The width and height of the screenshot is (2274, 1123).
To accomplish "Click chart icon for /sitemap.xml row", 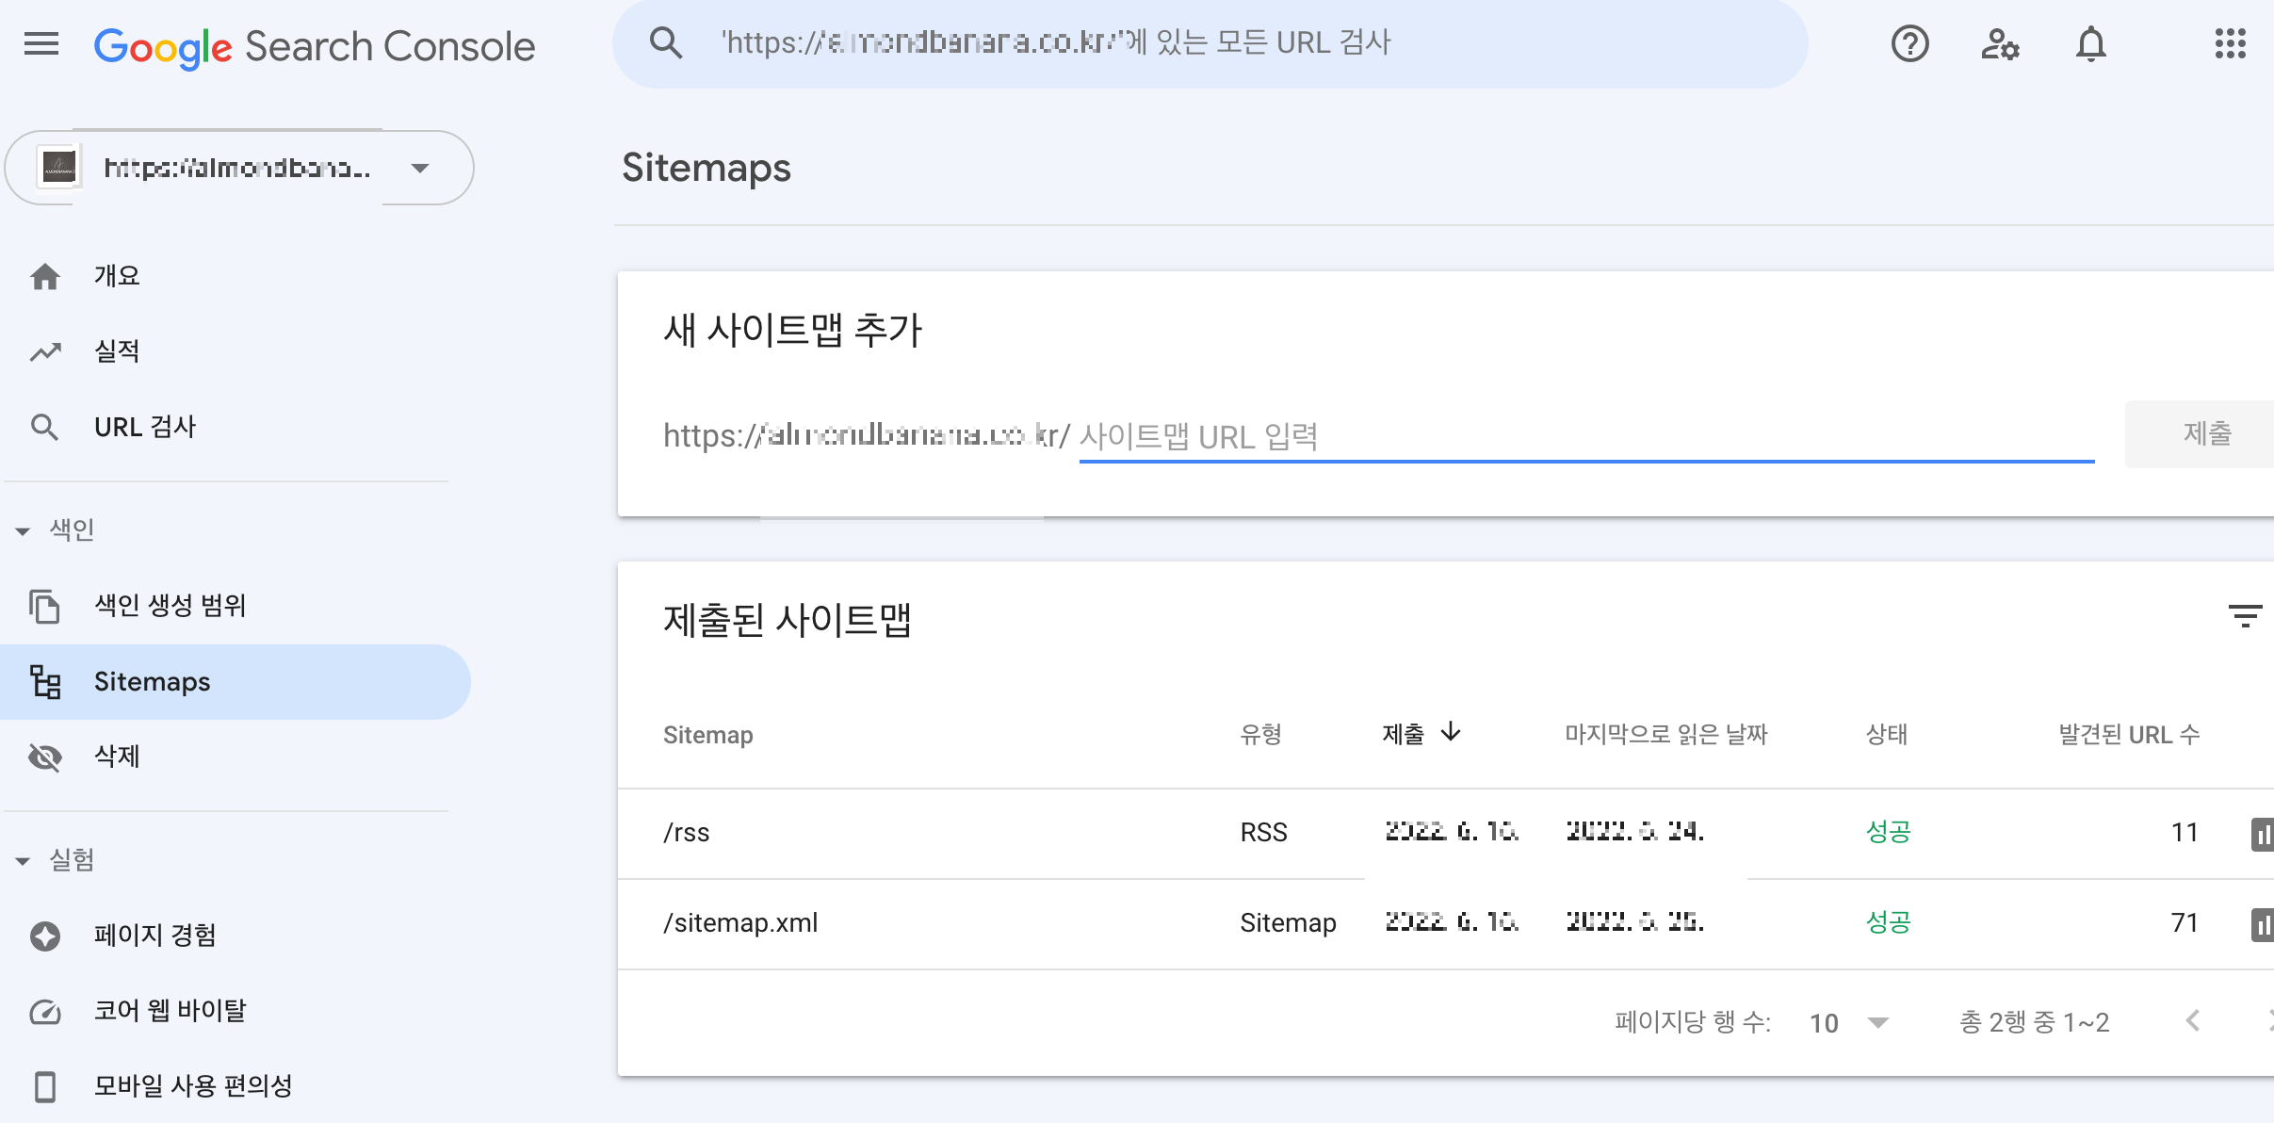I will click(x=2261, y=923).
